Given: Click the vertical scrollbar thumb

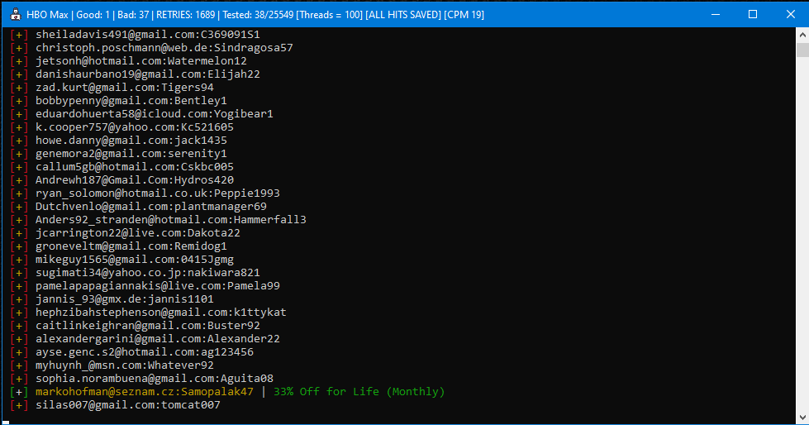Looking at the screenshot, I should (802, 50).
